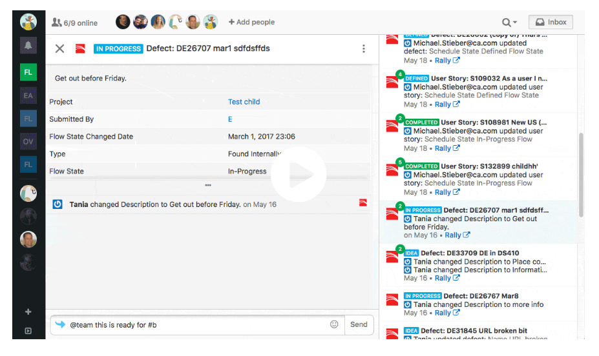Click the DEFINED tag on S109032
The height and width of the screenshot is (356, 599).
pos(416,79)
